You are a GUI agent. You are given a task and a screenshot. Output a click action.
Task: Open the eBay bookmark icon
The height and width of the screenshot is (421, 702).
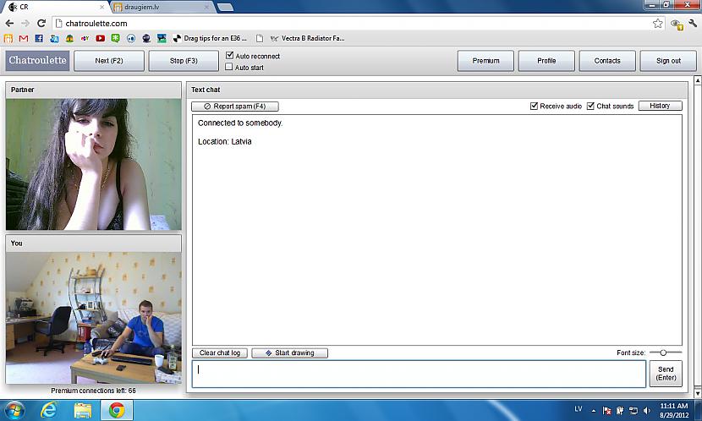click(85, 39)
